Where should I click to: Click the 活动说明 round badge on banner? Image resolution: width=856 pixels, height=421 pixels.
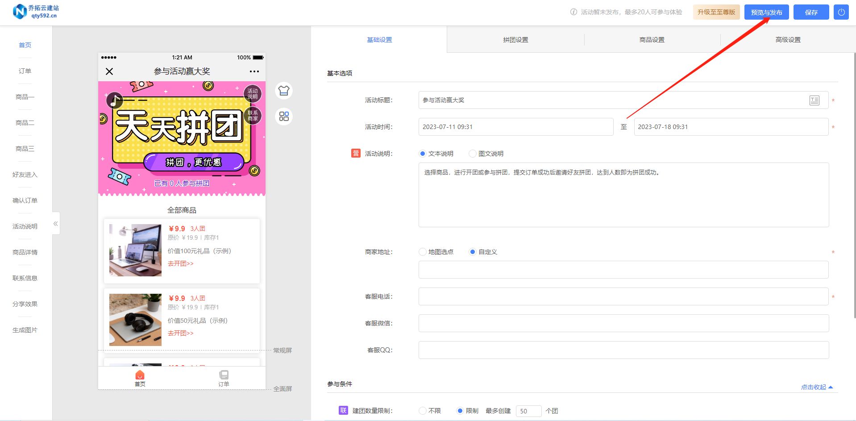pyautogui.click(x=253, y=94)
